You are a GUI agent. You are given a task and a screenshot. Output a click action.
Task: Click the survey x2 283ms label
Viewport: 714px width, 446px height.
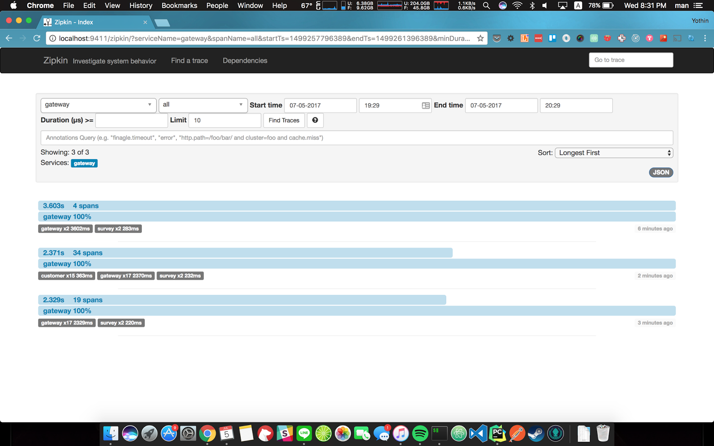point(118,229)
